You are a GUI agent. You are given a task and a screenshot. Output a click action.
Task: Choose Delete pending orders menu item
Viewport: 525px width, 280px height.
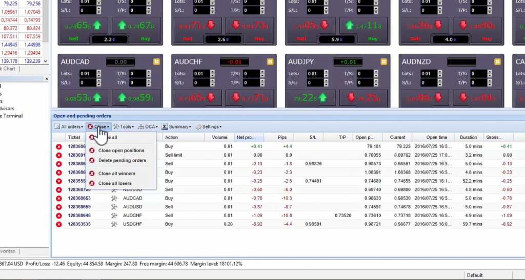pos(122,160)
